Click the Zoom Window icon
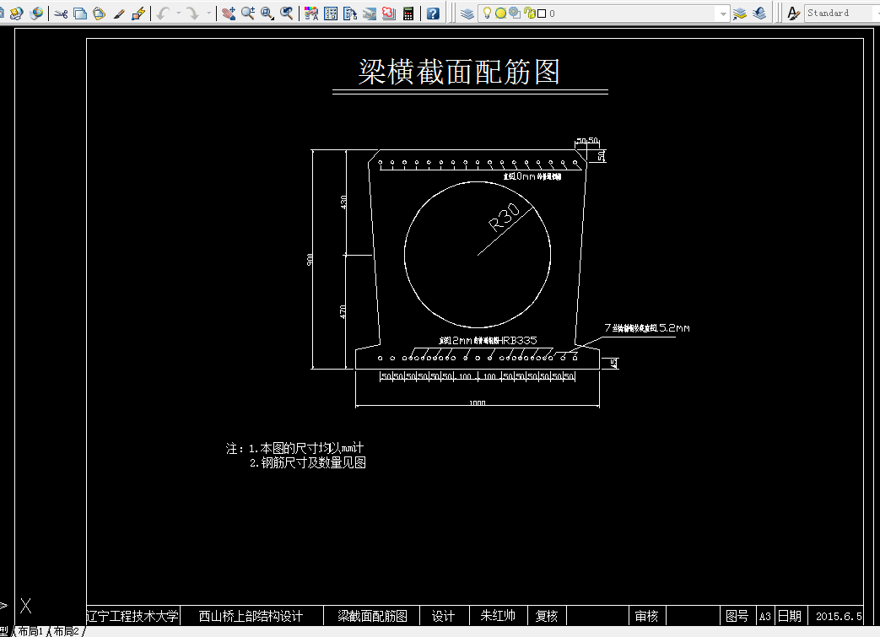This screenshot has height=637, width=880. pyautogui.click(x=267, y=13)
